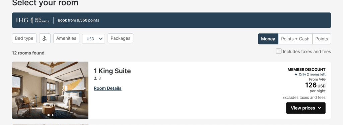Viewport: 343px width, 125px height.
Task: Click the 1 King Suite heading
Action: pyautogui.click(x=112, y=71)
